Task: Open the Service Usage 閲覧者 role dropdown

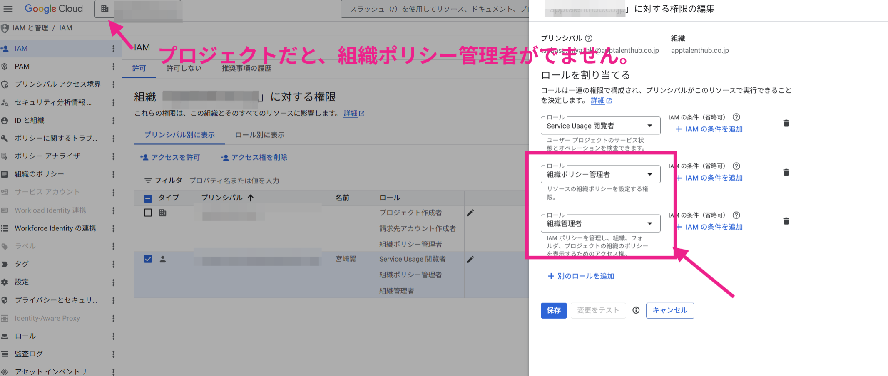Action: coord(600,126)
